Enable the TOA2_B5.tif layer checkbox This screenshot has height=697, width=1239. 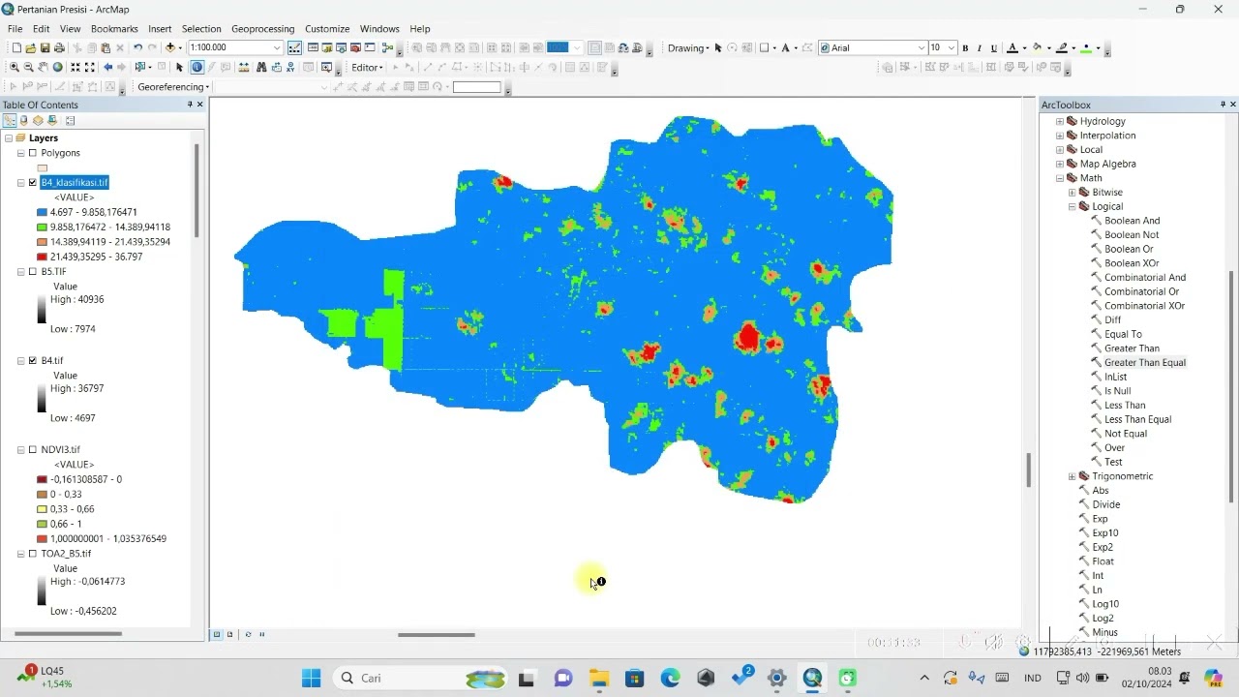point(32,554)
